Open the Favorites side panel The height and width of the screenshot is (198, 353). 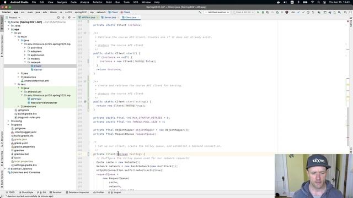click(2, 158)
